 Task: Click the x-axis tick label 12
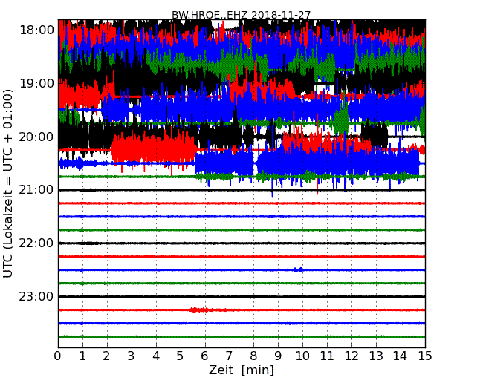click(x=351, y=356)
